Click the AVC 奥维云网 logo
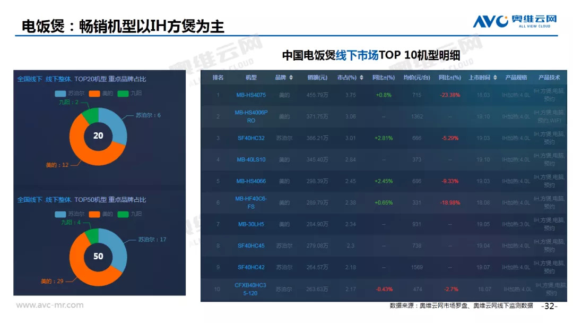573x323 pixels. [515, 21]
